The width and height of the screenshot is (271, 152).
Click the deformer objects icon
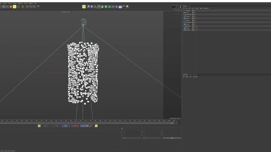(116, 7)
